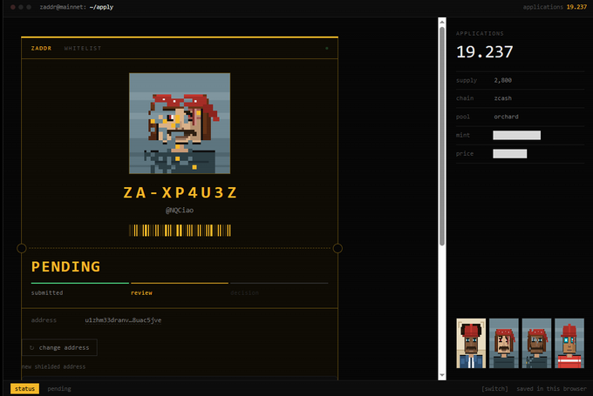Click the redacted price value bar
The width and height of the screenshot is (593, 396).
pyautogui.click(x=510, y=154)
